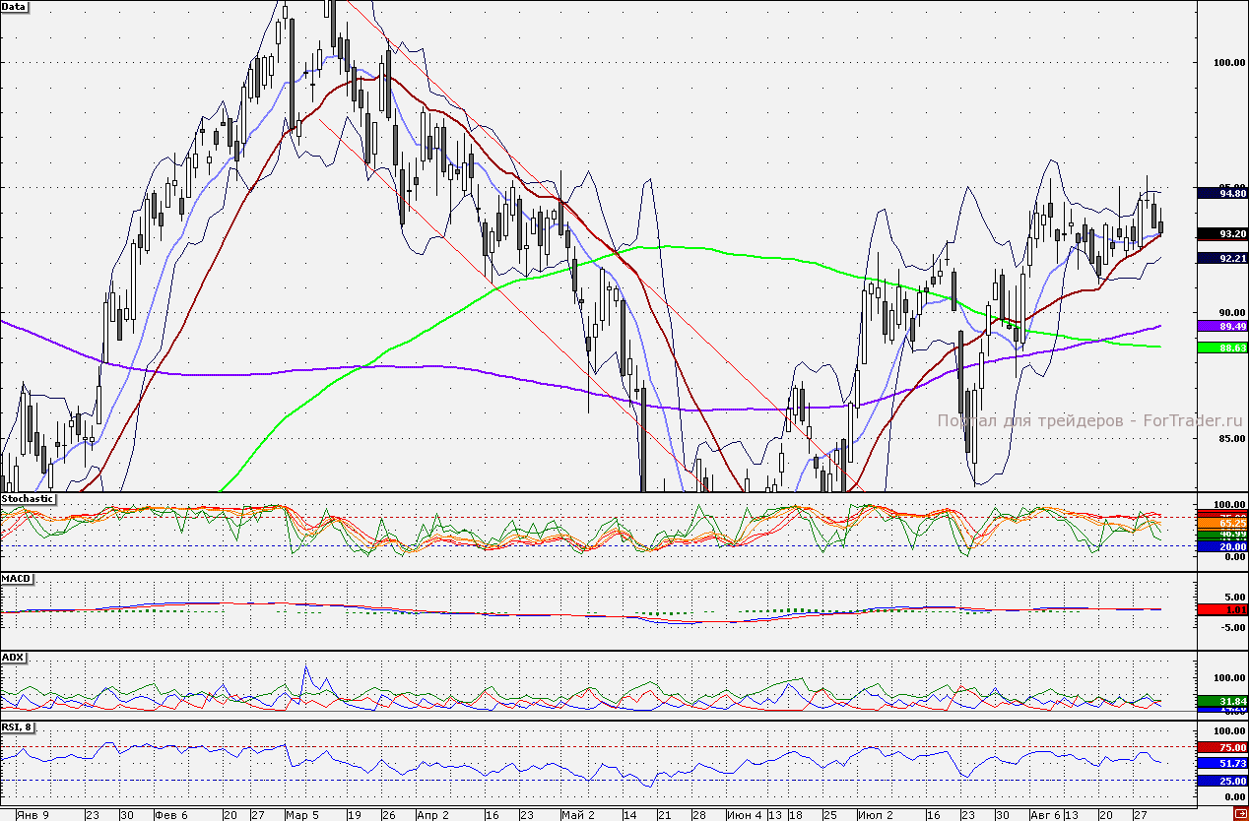
Task: Click the orange 65.25 stochastic value tag
Action: pos(1221,523)
